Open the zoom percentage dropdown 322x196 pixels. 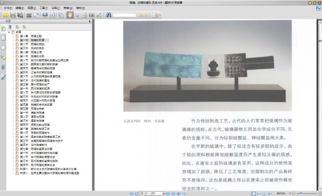[x=290, y=193]
